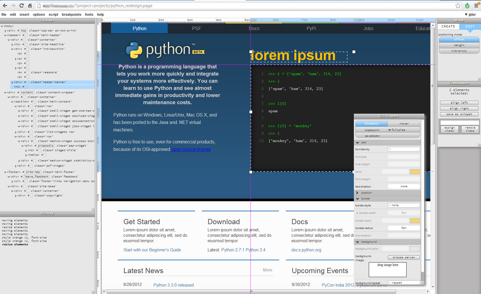Open the jplur user dropdown
This screenshot has width=481, height=294.
tap(470, 15)
